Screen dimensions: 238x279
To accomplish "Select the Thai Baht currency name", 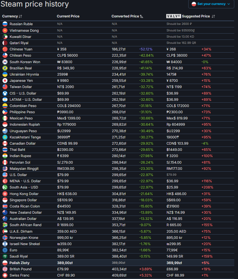I will coord(17,150).
